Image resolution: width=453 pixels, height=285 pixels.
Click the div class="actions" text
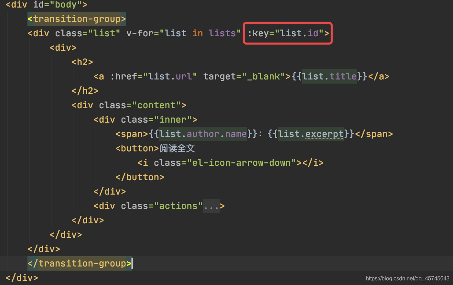point(148,206)
